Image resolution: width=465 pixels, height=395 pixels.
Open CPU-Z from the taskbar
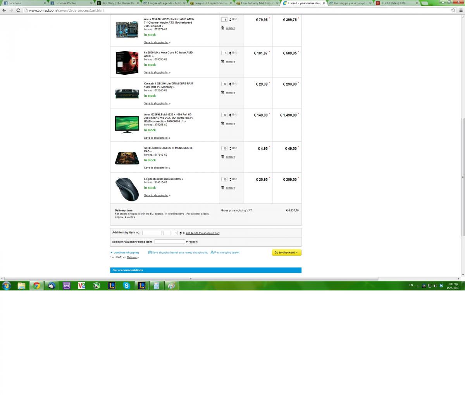(67, 286)
